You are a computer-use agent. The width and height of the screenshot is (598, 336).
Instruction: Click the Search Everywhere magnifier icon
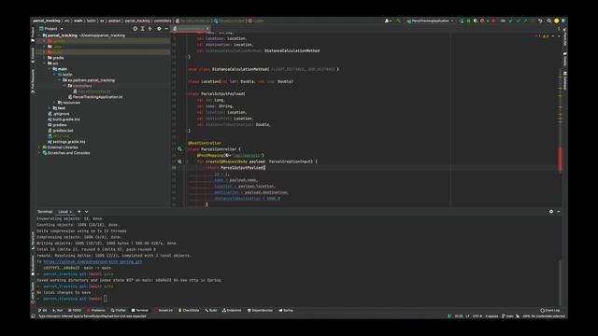pyautogui.click(x=549, y=21)
